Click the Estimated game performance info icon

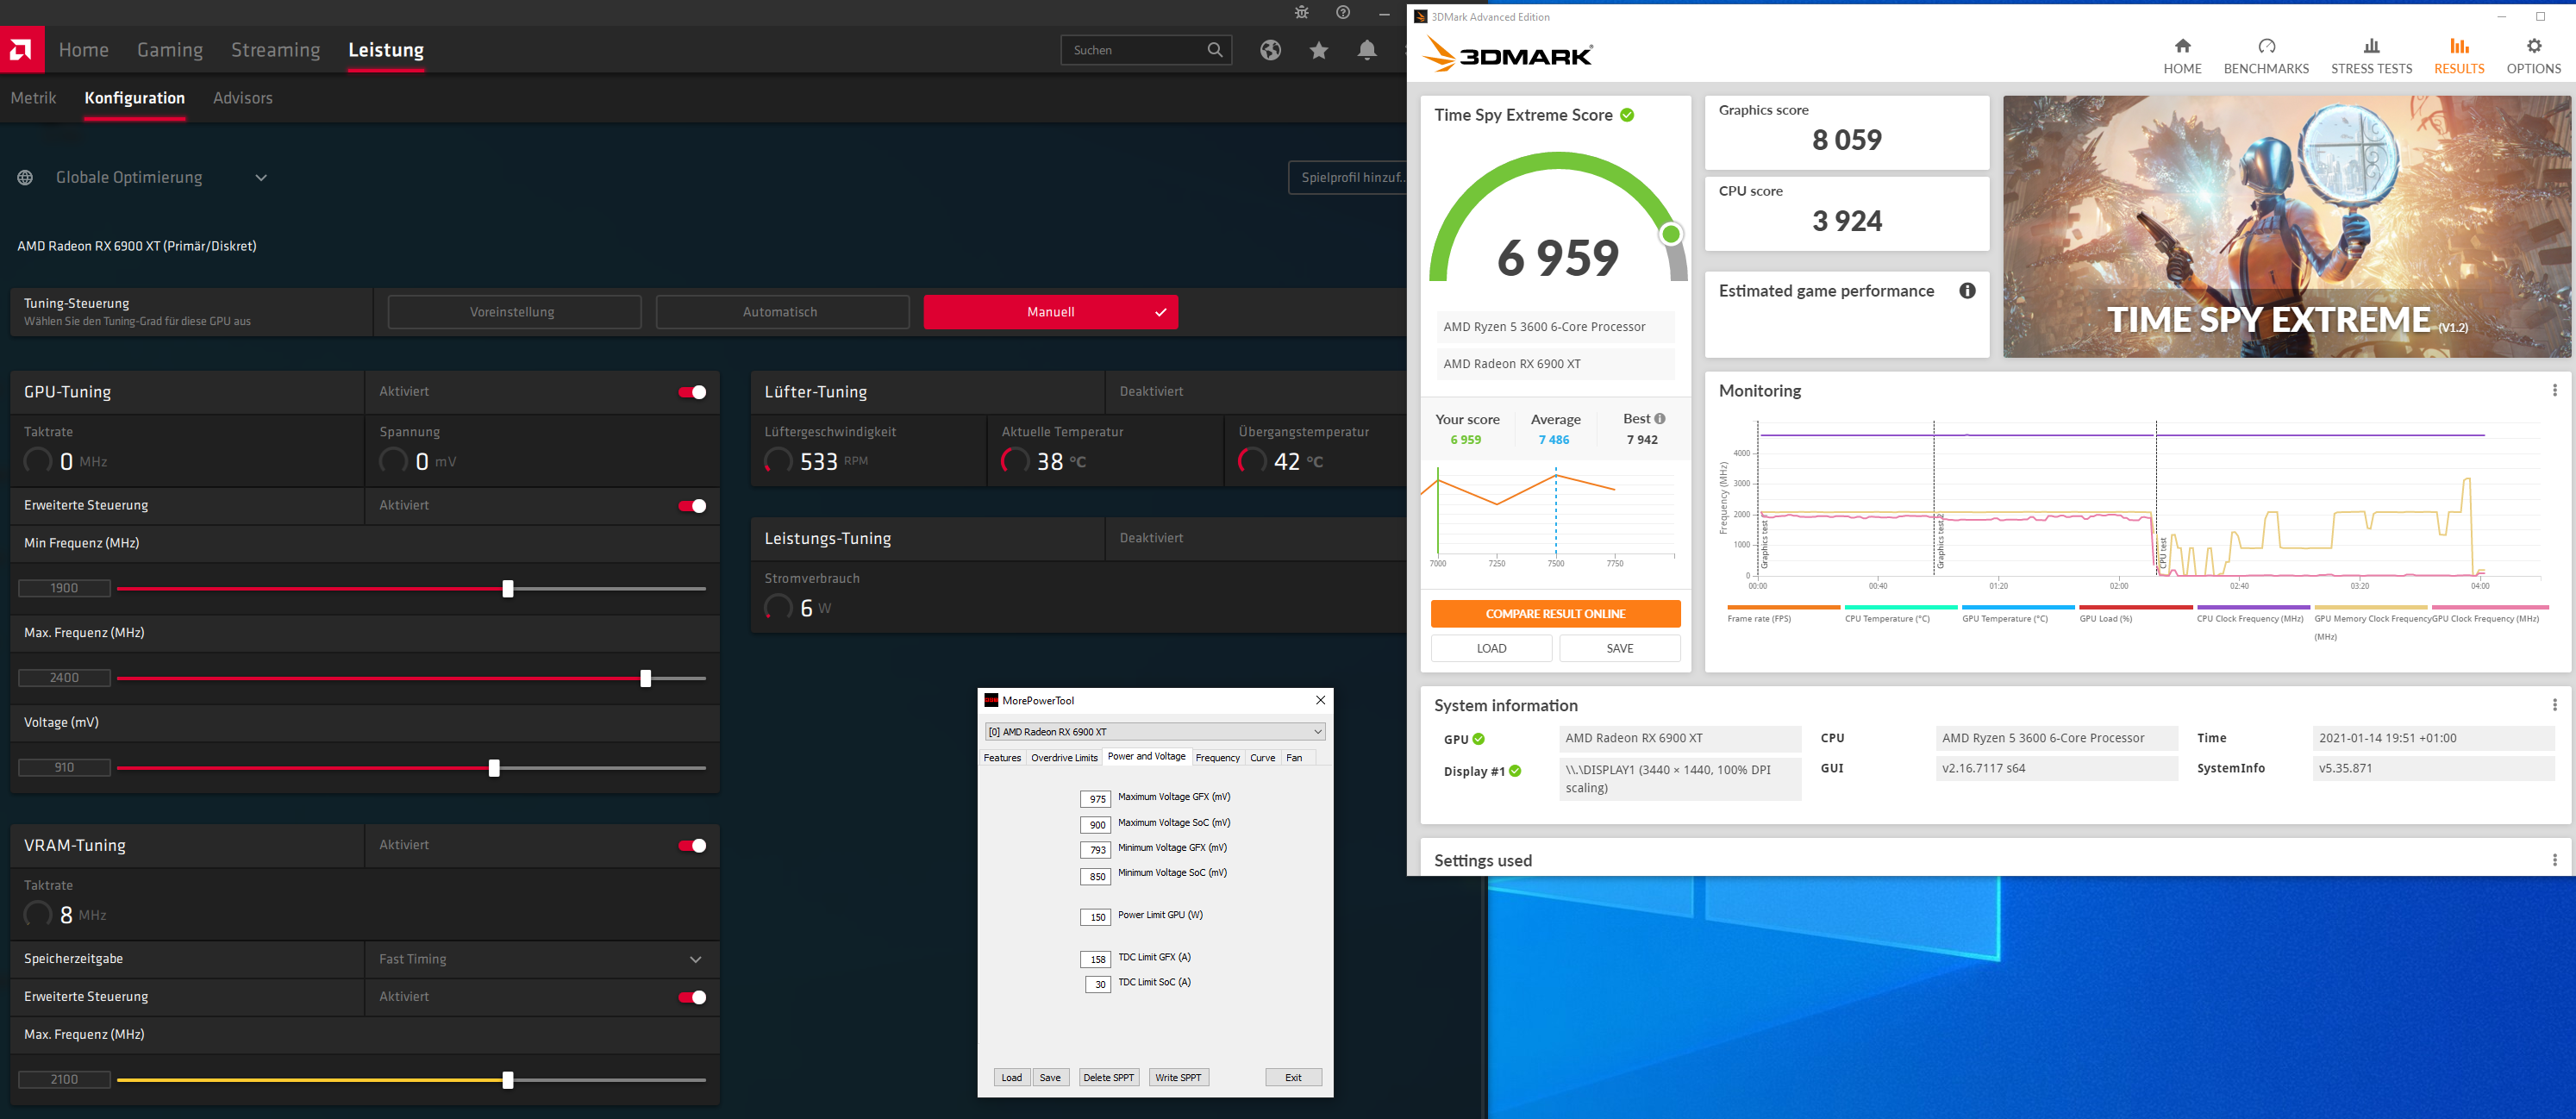point(1967,291)
